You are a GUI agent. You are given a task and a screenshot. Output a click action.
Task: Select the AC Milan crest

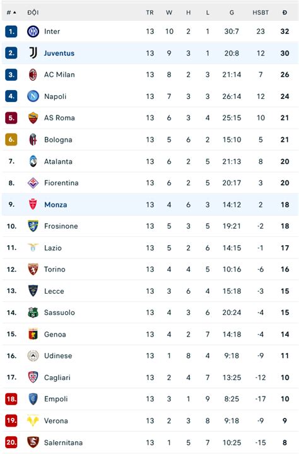[x=33, y=74]
